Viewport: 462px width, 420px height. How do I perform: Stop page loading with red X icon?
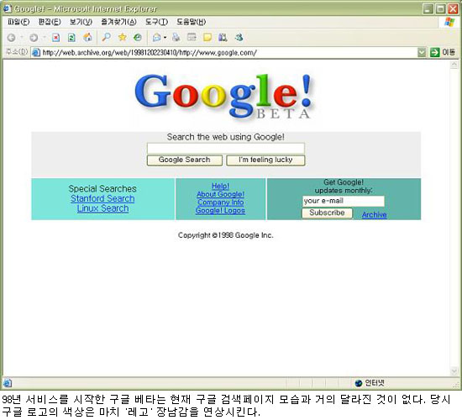[x=55, y=38]
